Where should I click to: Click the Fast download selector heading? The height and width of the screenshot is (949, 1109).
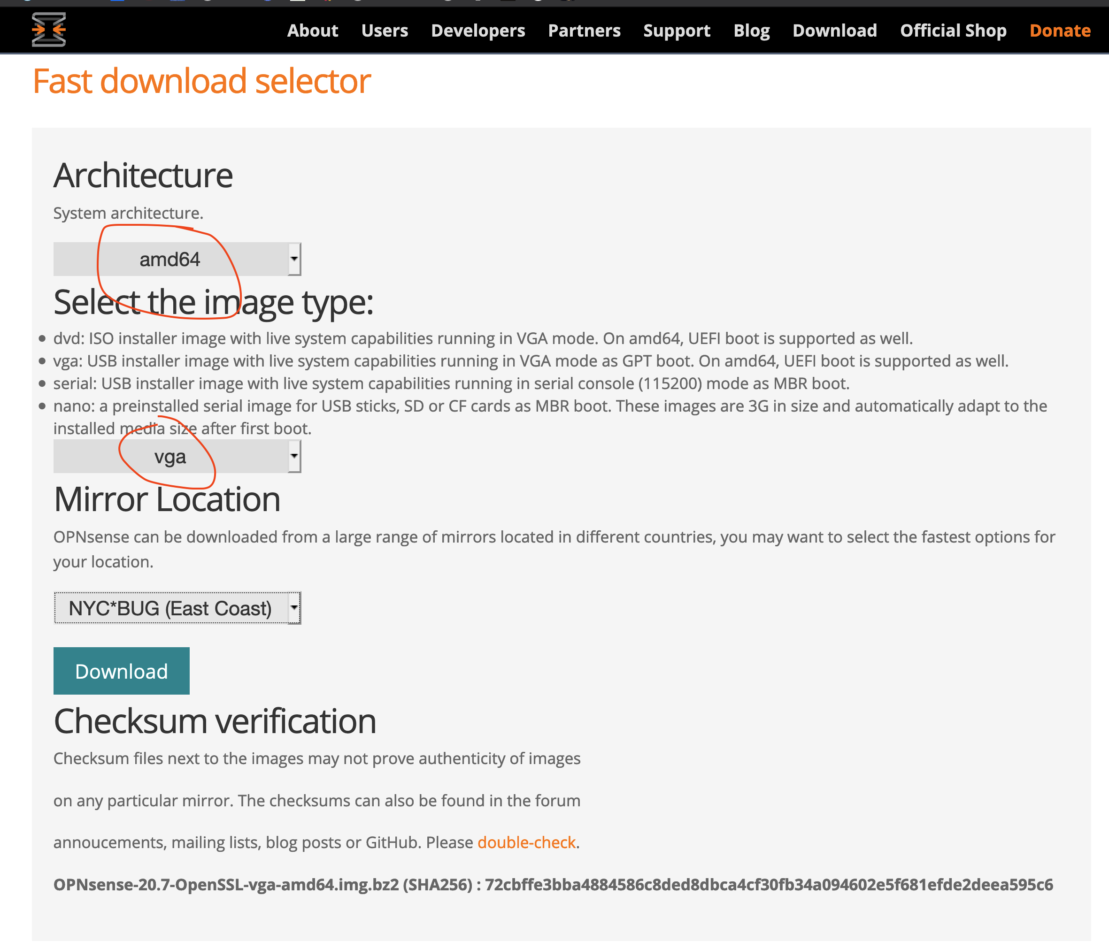202,81
